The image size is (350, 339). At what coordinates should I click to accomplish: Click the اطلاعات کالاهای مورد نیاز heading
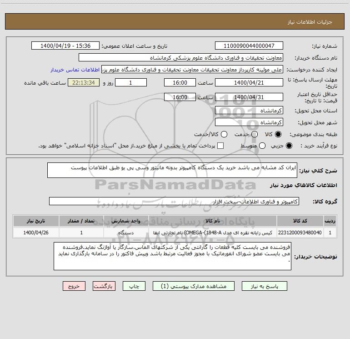coord(304,185)
